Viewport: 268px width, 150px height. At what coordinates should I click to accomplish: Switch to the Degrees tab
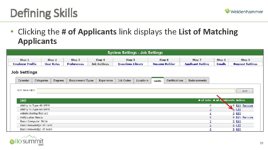point(59,81)
